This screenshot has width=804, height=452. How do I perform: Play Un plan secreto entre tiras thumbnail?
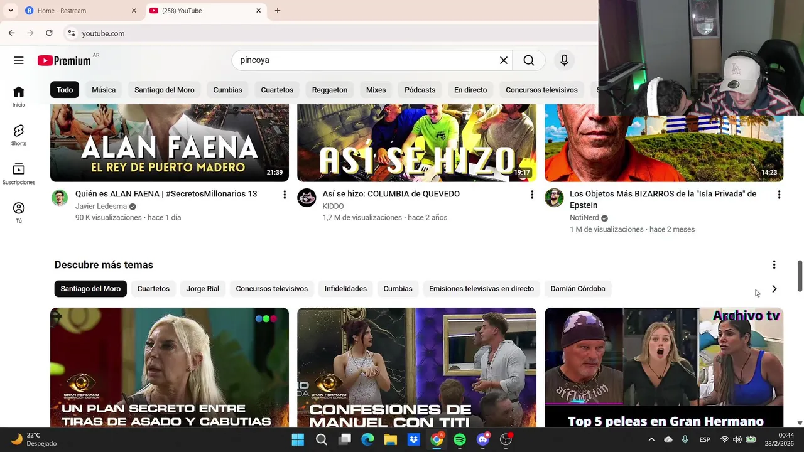point(170,367)
